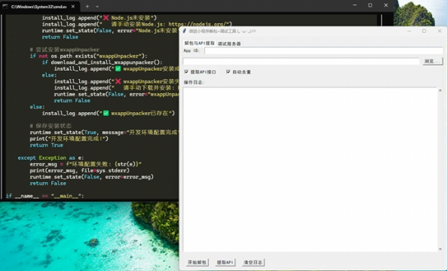Viewport: 447px width, 271px height.
Task: Minimize the 微信小程序解包 tool window
Action: pyautogui.click(x=409, y=31)
